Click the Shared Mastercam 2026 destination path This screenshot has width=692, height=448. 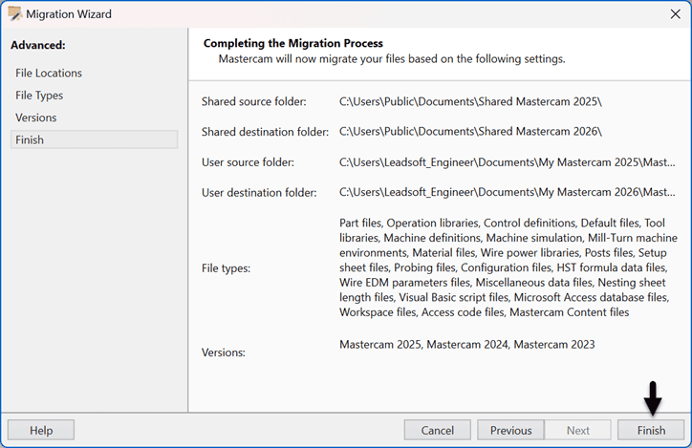(x=470, y=131)
